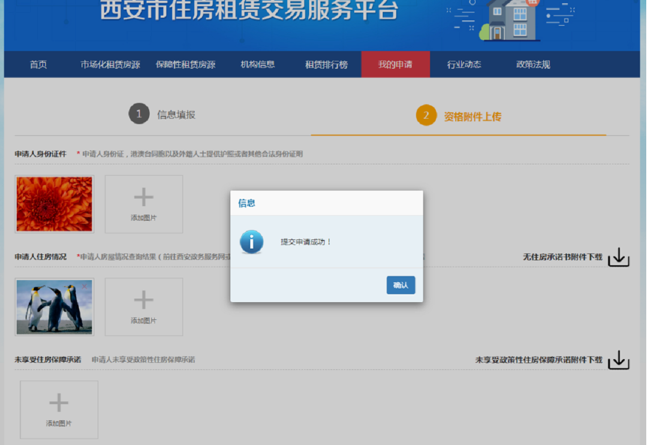Click the 确认 button in the dialog
This screenshot has width=657, height=445.
400,285
